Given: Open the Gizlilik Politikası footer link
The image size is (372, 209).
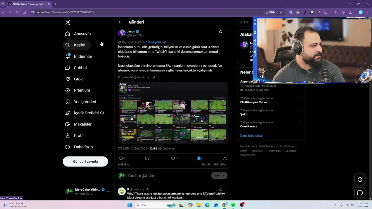Looking at the screenshot, I should point(267,146).
